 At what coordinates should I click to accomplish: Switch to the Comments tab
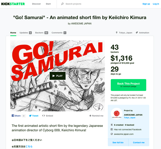(59, 33)
